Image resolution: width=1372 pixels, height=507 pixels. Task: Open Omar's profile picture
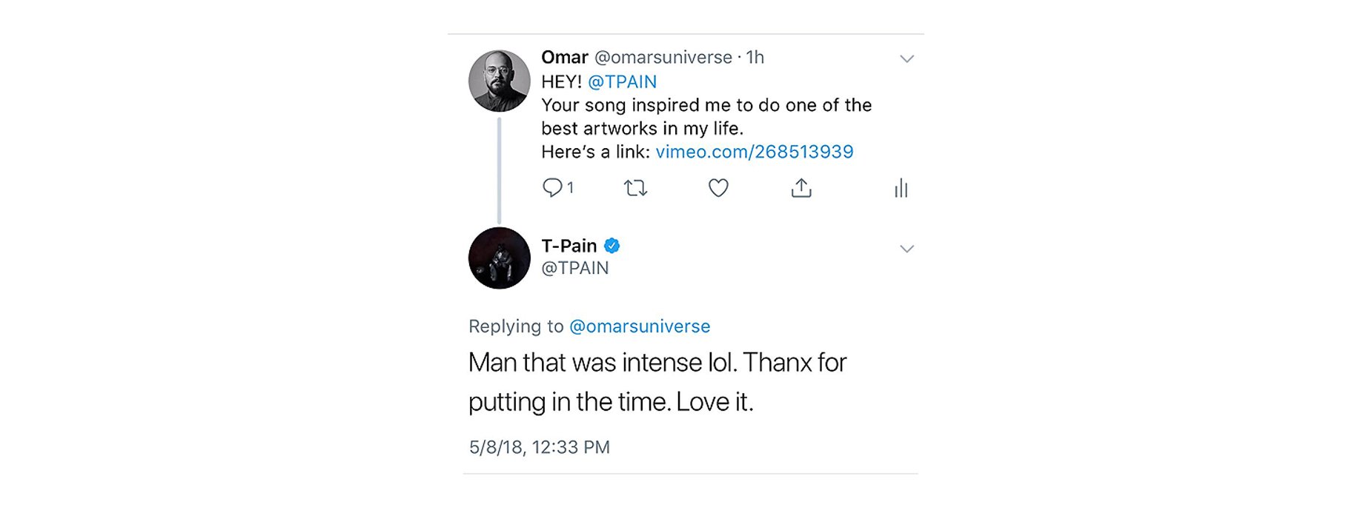500,81
